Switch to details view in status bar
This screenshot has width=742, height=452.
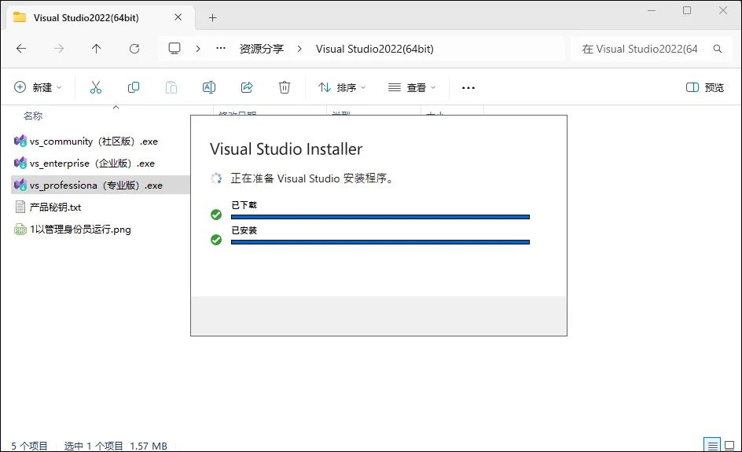713,446
